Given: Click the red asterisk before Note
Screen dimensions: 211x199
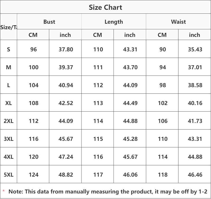Looking at the screenshot, I should click(x=4, y=191).
